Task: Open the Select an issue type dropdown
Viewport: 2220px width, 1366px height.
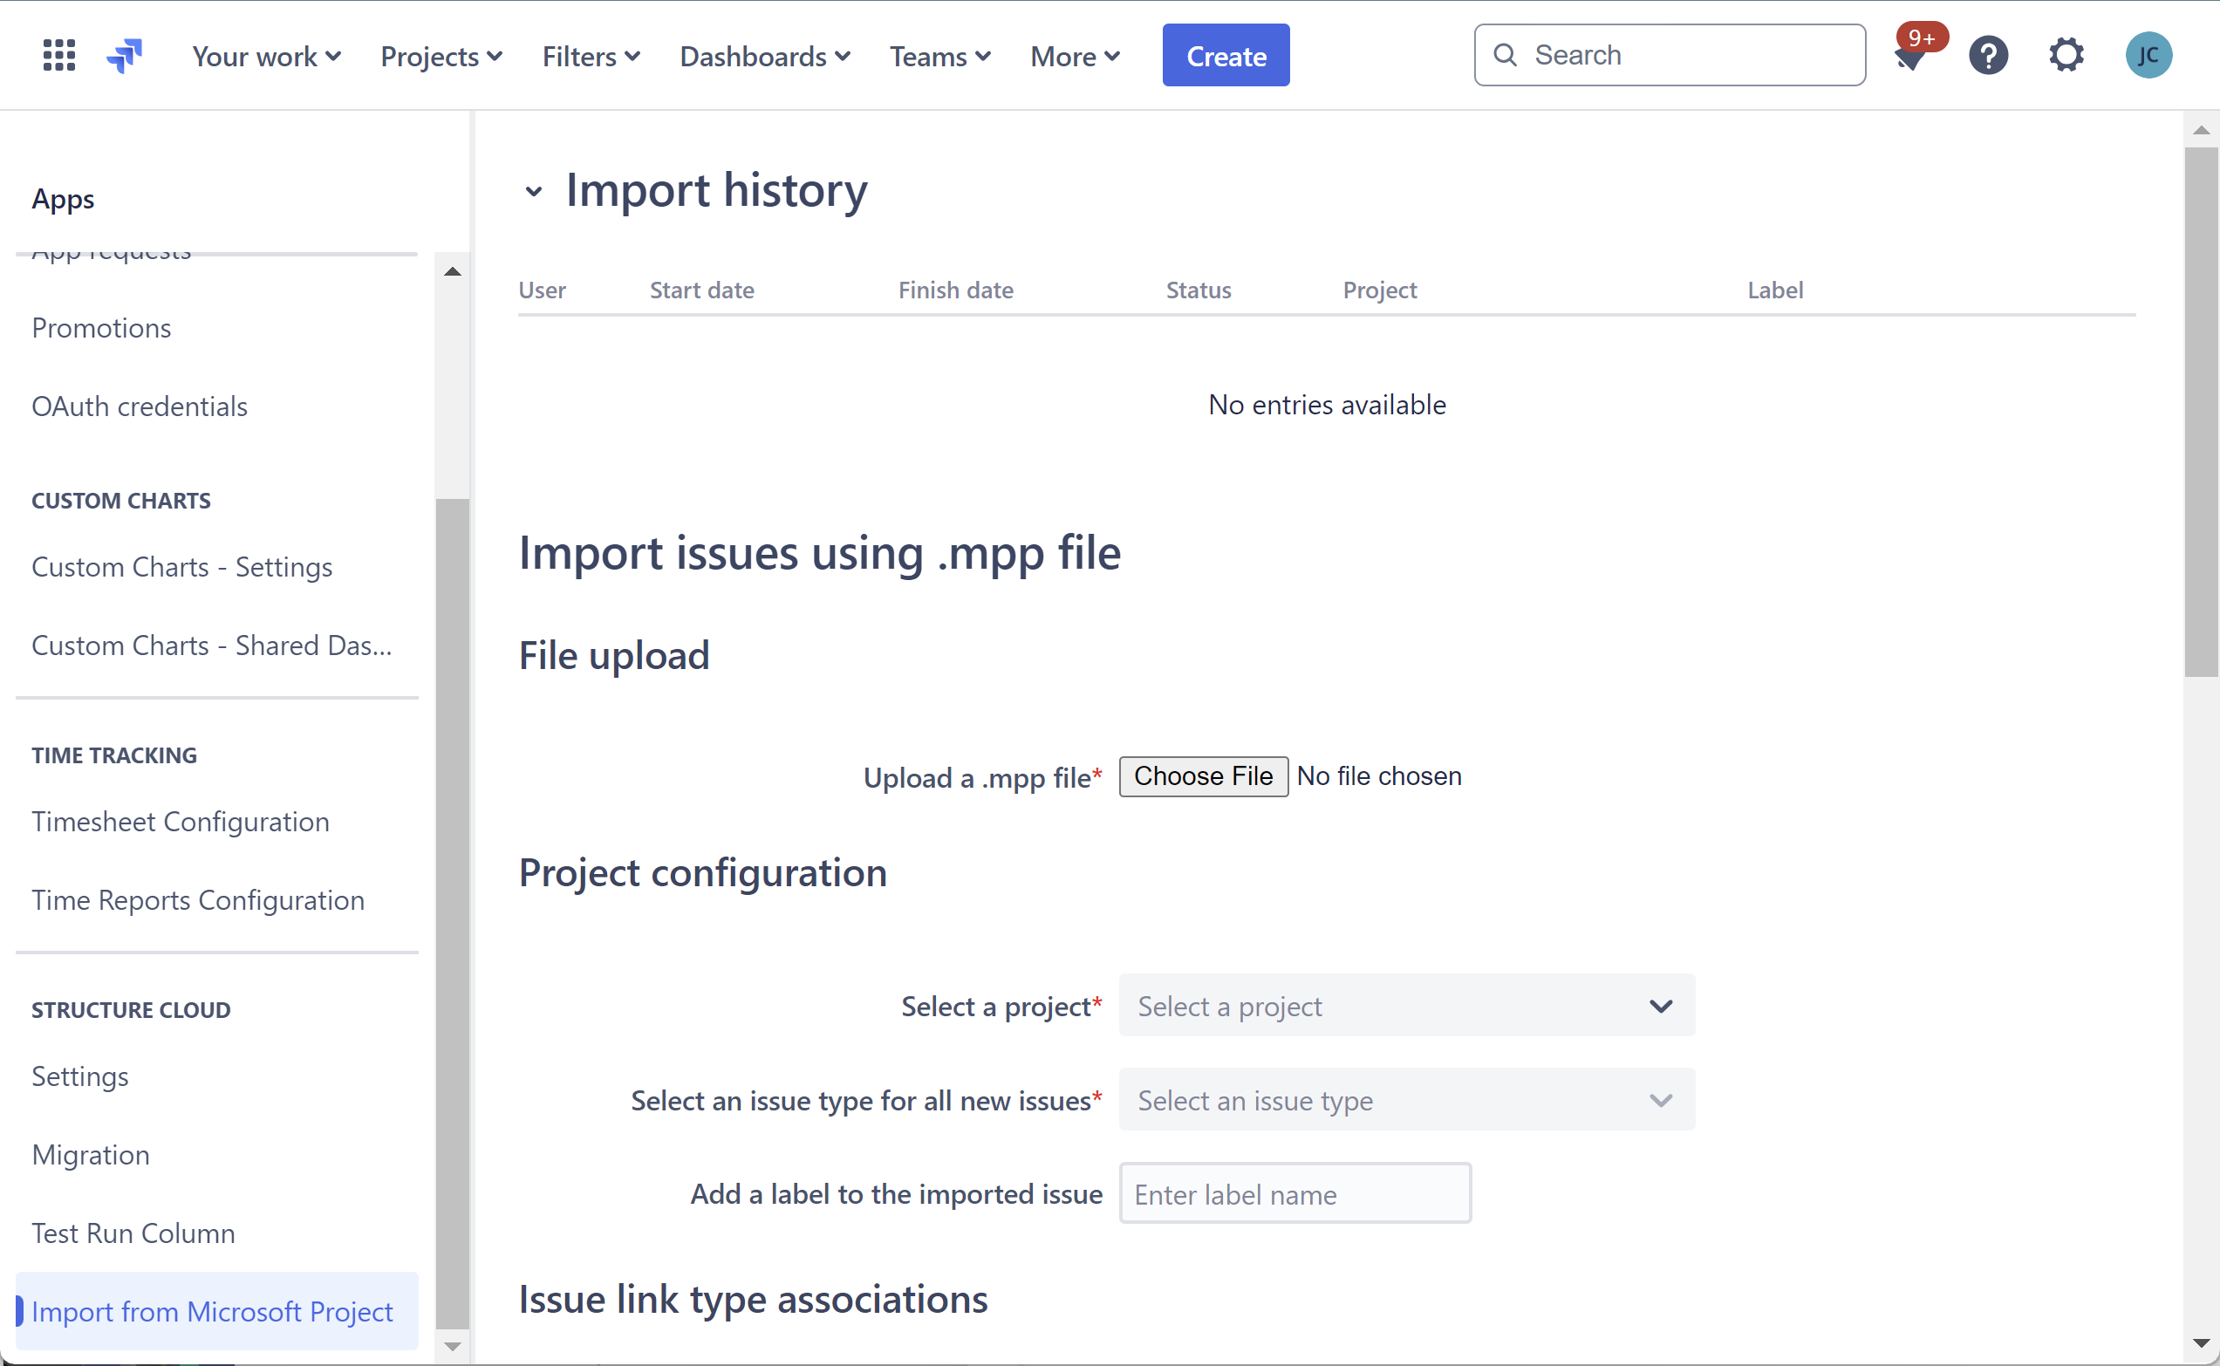Action: click(1406, 1101)
